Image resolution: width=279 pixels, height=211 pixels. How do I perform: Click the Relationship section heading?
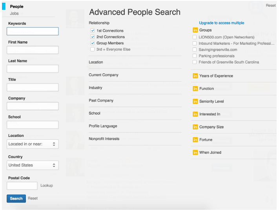99,23
